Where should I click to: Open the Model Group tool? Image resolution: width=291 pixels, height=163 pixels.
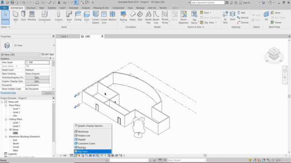pos(165,17)
